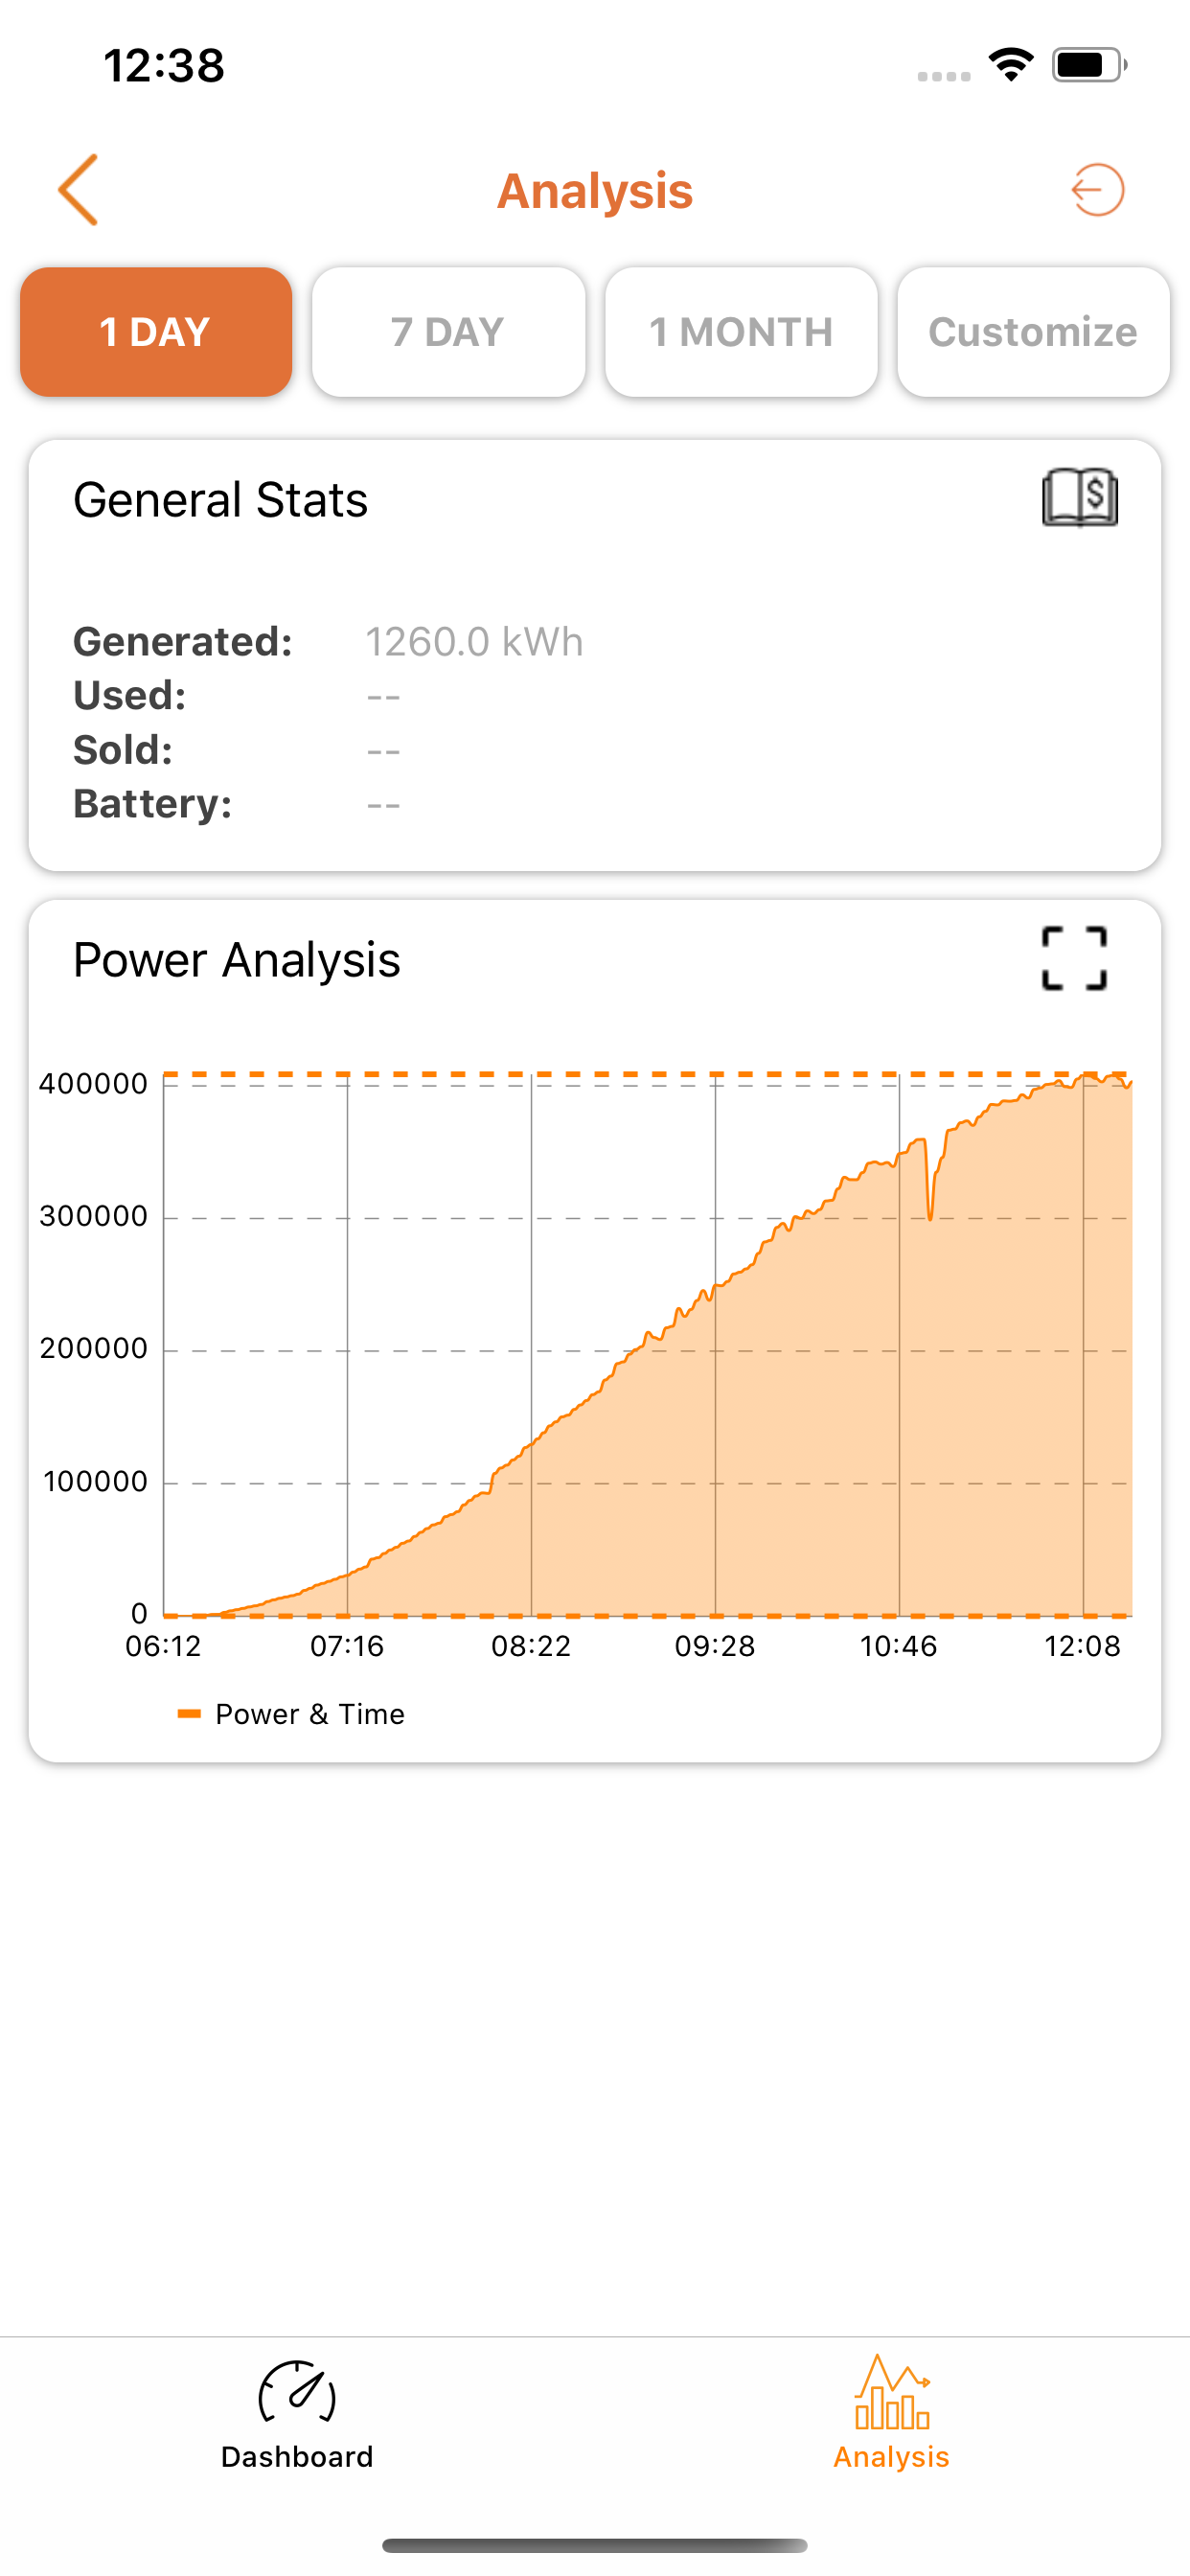1190x2576 pixels.
Task: Tap the Analysis chart icon in tab bar
Action: [891, 2392]
